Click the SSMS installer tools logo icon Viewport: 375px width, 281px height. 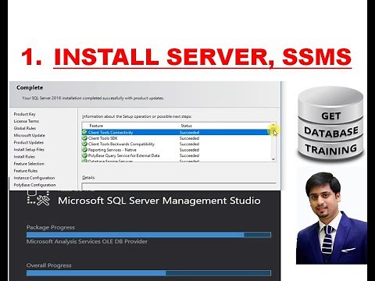click(38, 197)
